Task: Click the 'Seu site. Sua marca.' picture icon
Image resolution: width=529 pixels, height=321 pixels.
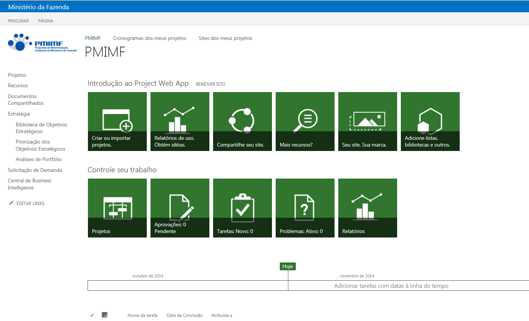Action: [367, 121]
